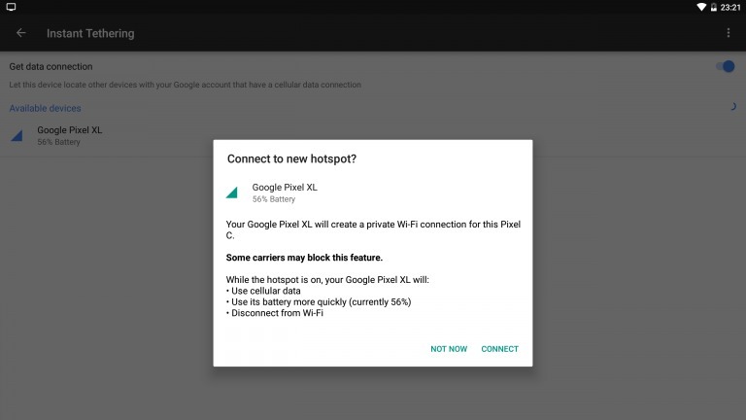Click the Wi-Fi icon in status bar
Image resolution: width=746 pixels, height=420 pixels.
pos(701,7)
